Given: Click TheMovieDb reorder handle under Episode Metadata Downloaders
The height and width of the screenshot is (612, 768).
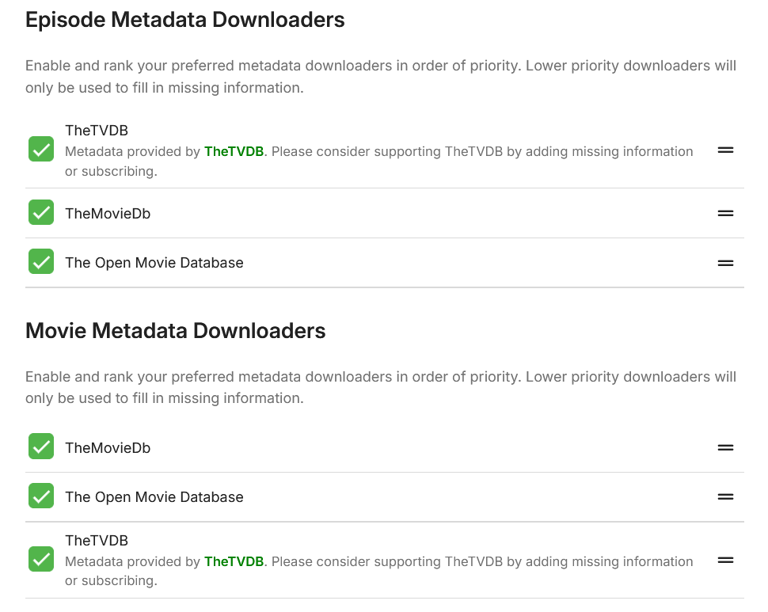Looking at the screenshot, I should [x=725, y=213].
